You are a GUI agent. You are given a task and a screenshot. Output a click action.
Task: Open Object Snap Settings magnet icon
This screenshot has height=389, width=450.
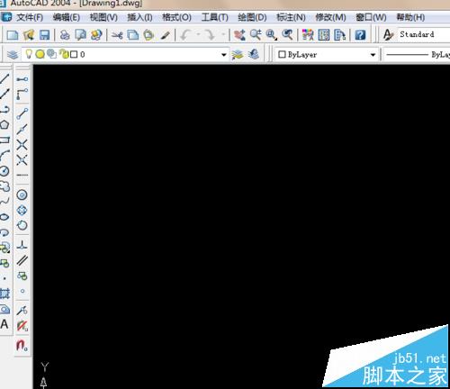click(x=22, y=345)
